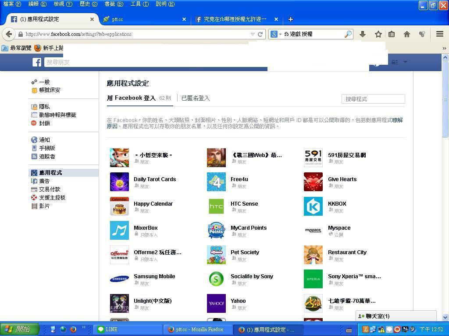Open Firefox hamburger menu
The image size is (449, 336).
coord(439,34)
